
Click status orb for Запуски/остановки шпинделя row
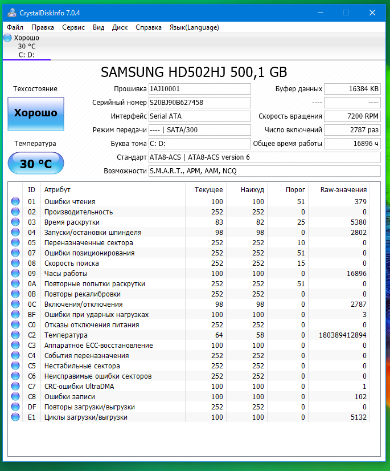(x=15, y=232)
